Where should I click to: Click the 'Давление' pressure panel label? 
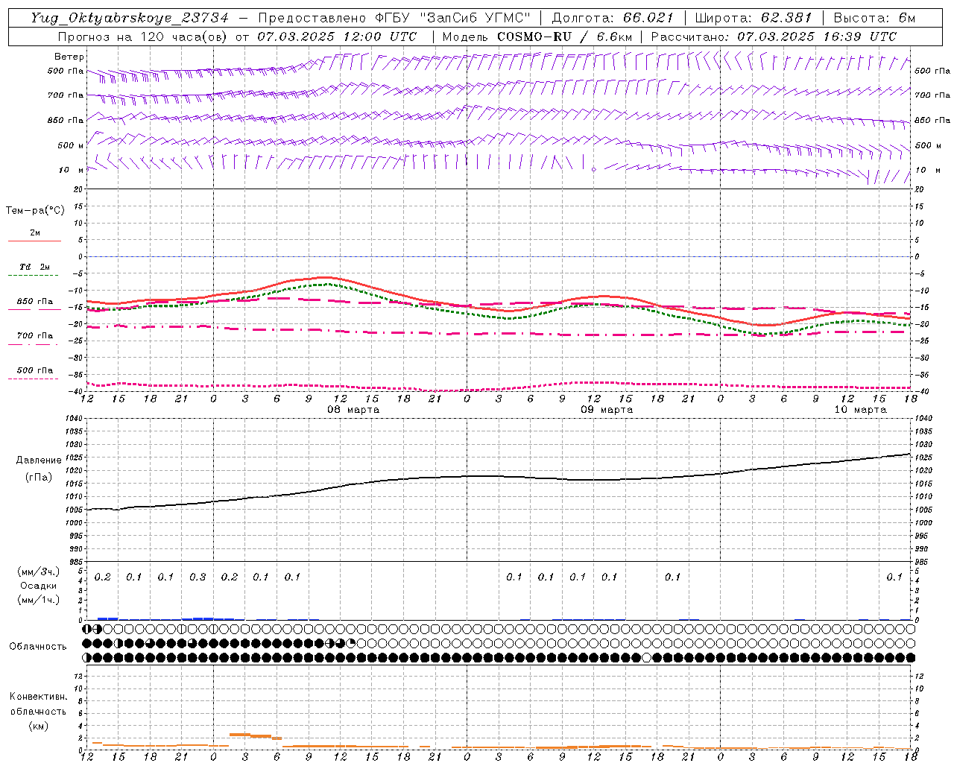click(39, 460)
